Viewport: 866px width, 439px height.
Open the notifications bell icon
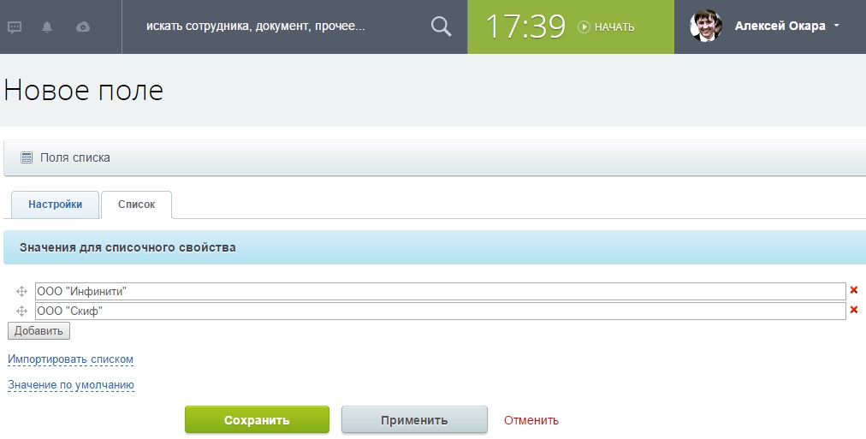[47, 27]
